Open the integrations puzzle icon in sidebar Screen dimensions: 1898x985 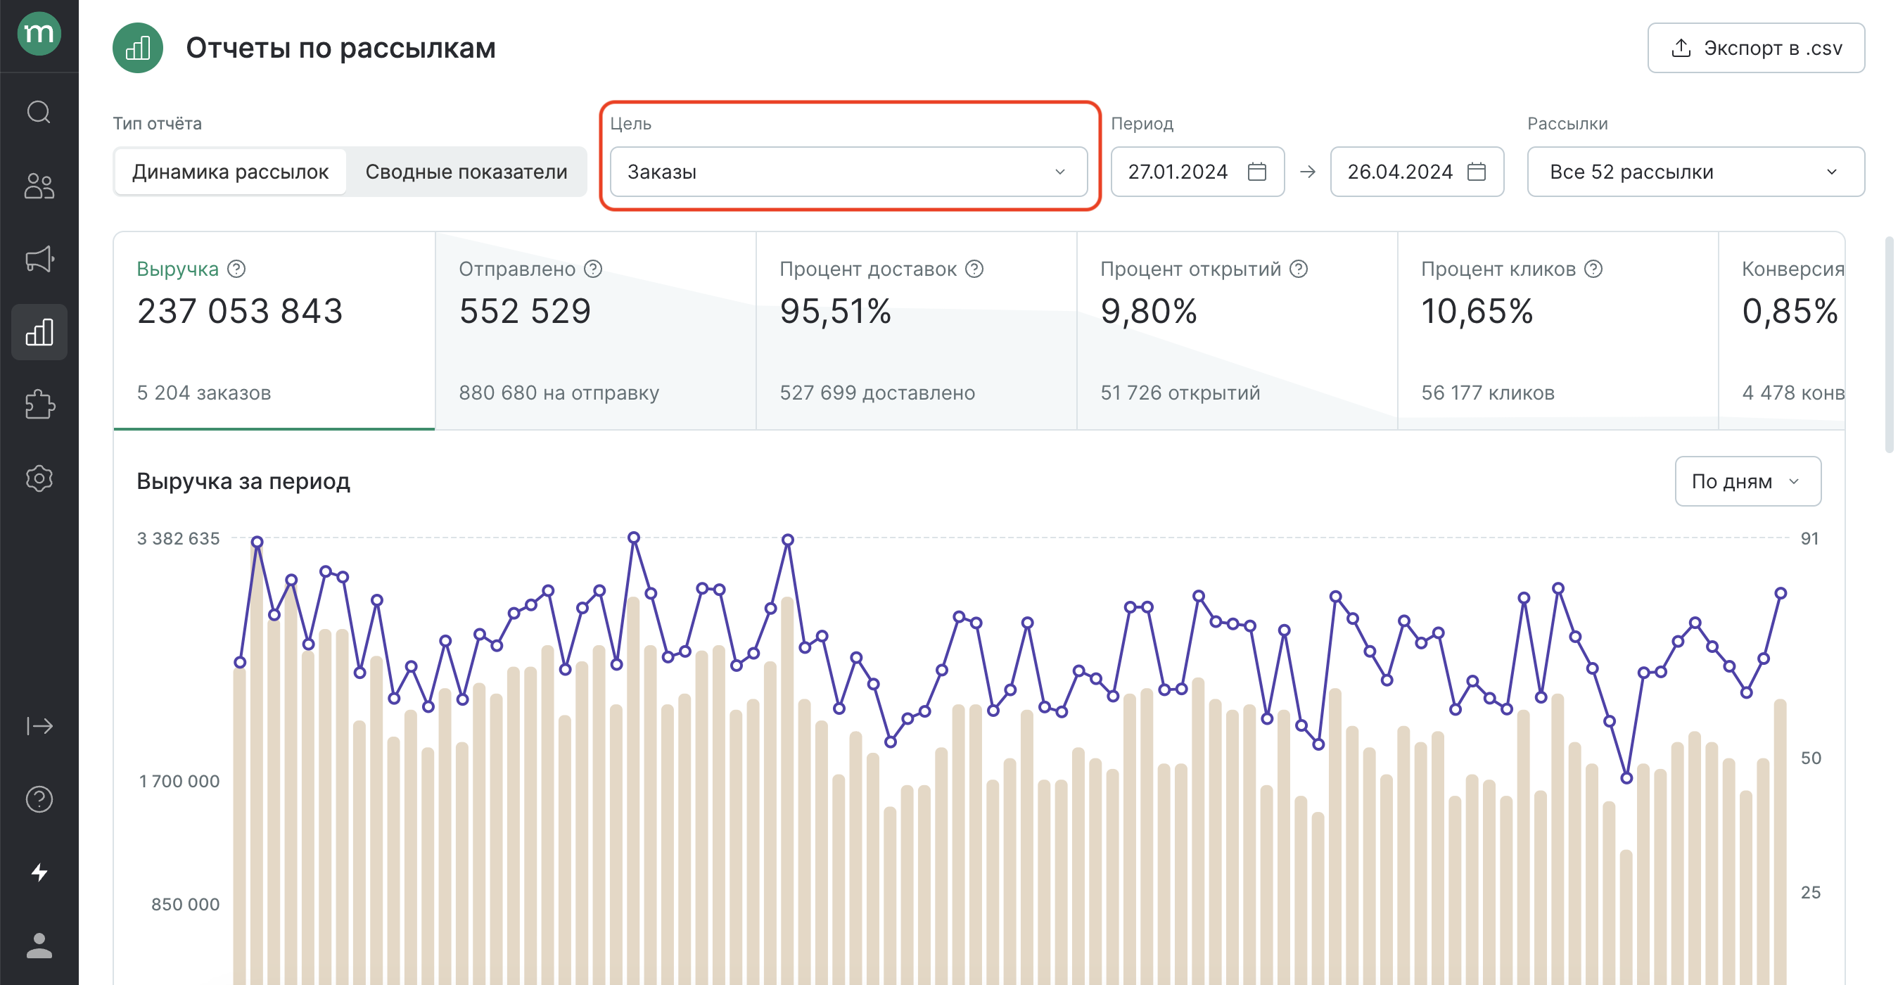pos(39,405)
